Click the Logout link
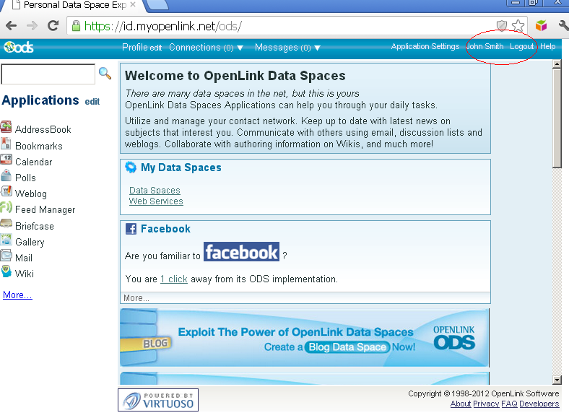This screenshot has width=569, height=418. 521,47
